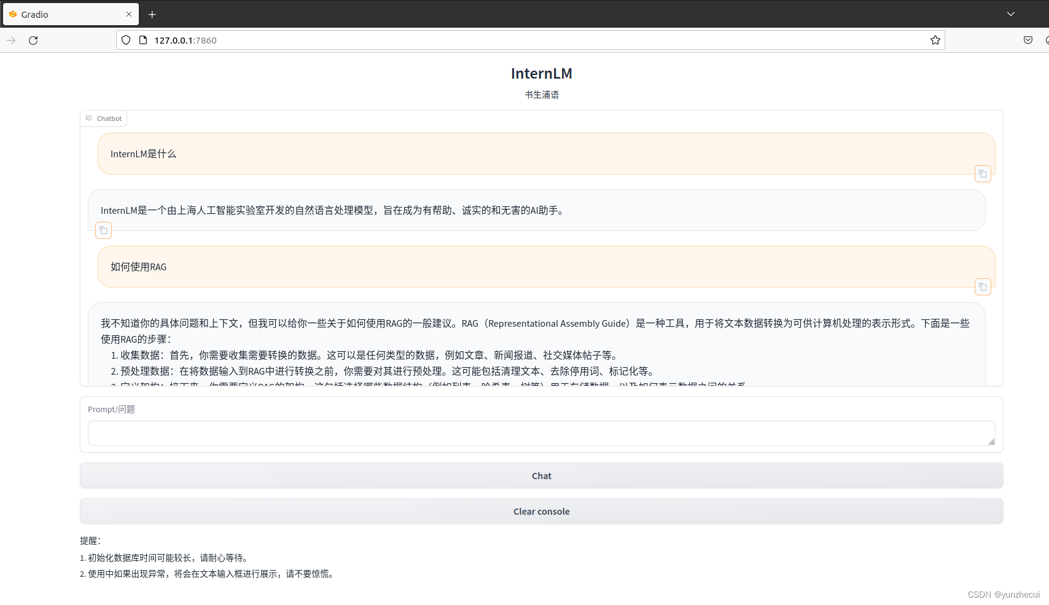The image size is (1049, 605).
Task: Select the Gradio browser tab
Action: coord(71,14)
